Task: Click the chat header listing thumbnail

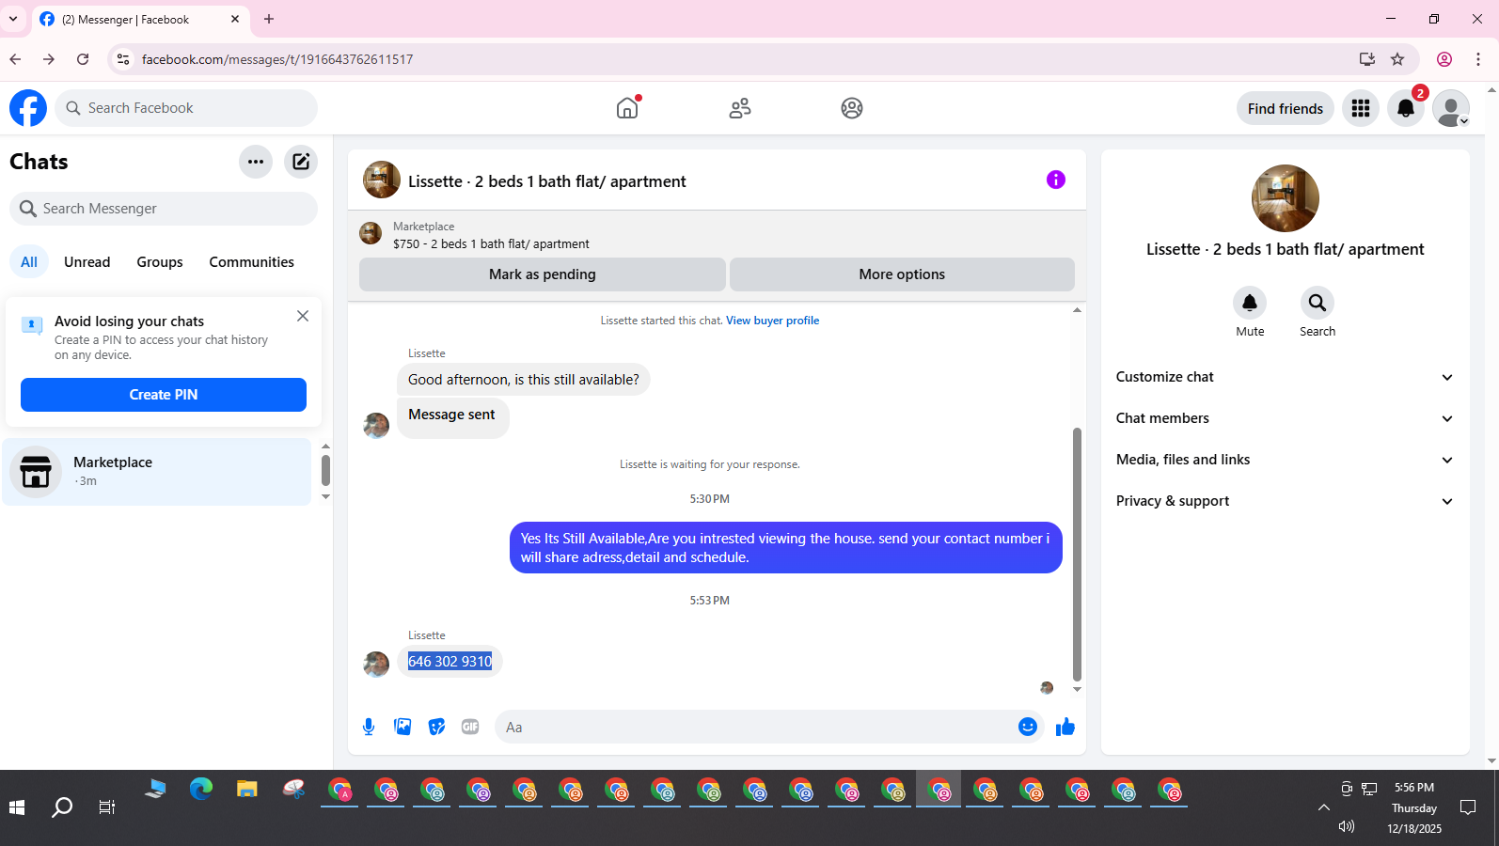Action: tap(382, 180)
